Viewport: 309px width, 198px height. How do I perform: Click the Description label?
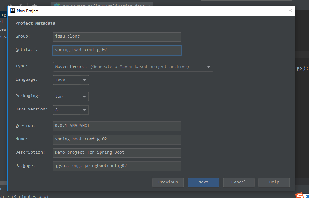30,152
